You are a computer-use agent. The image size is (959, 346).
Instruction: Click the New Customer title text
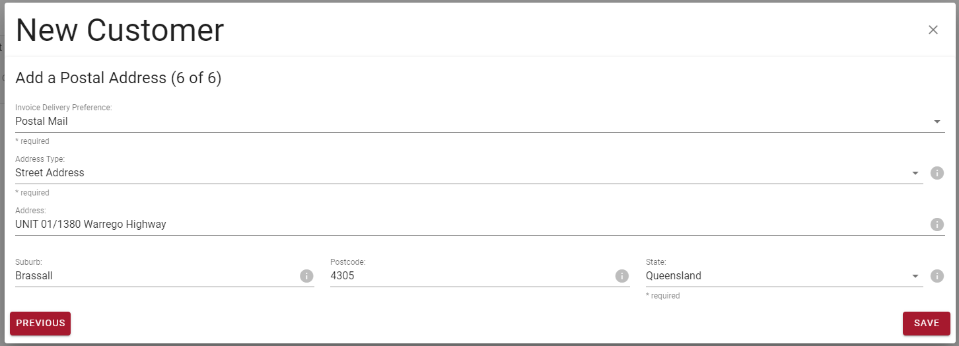[120, 31]
